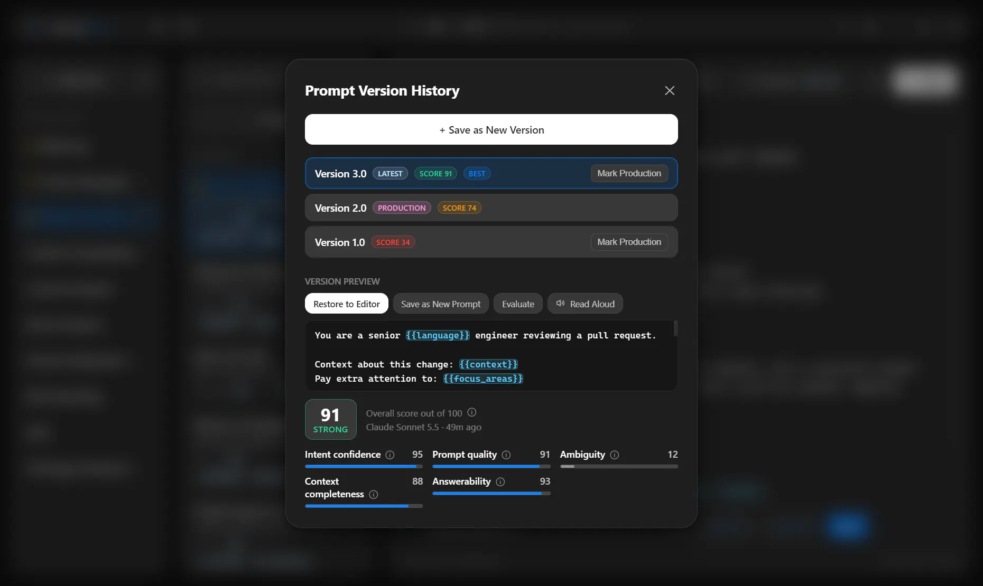Click Save as New Version button
This screenshot has height=586, width=983.
tap(491, 130)
